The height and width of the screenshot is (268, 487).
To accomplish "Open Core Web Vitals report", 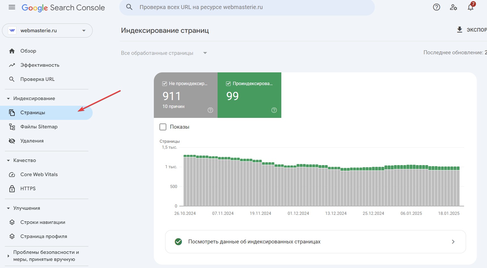I will (x=39, y=174).
